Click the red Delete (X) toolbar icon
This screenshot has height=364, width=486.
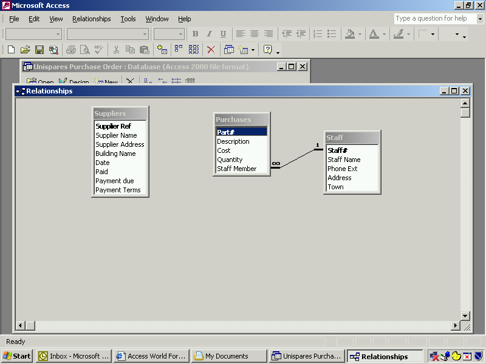(211, 50)
